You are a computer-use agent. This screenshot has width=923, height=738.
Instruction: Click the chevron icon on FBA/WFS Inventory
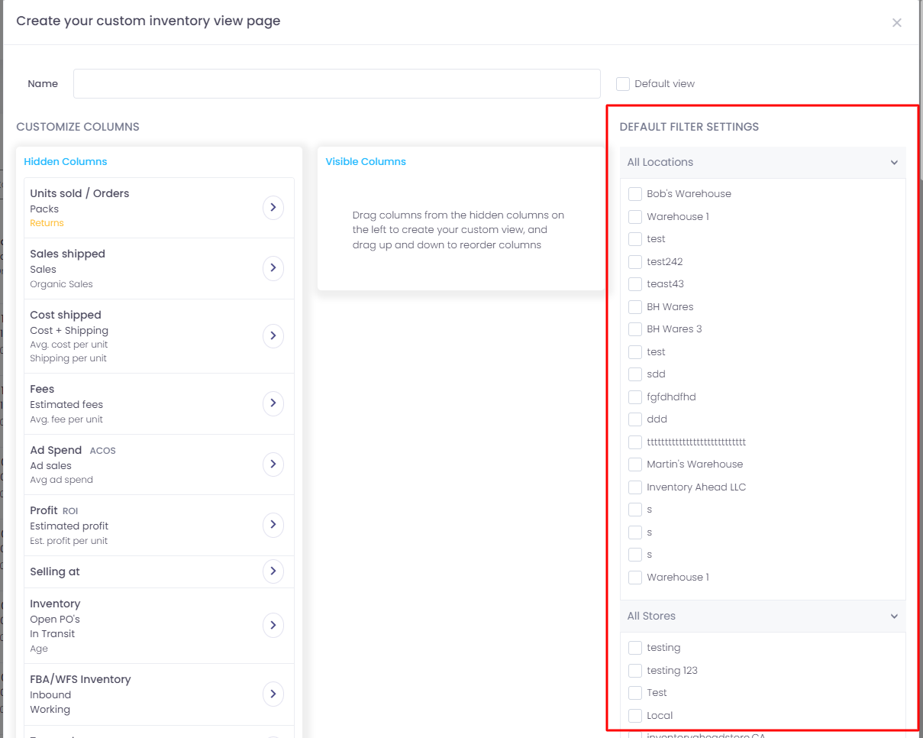273,694
